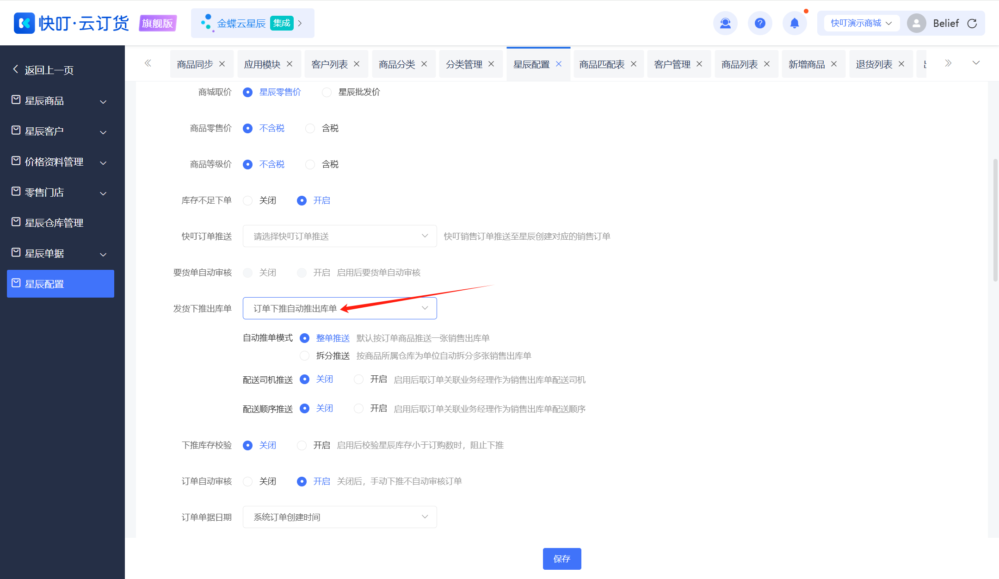This screenshot has height=579, width=999.
Task: Click the 集成 badge
Action: tap(282, 23)
